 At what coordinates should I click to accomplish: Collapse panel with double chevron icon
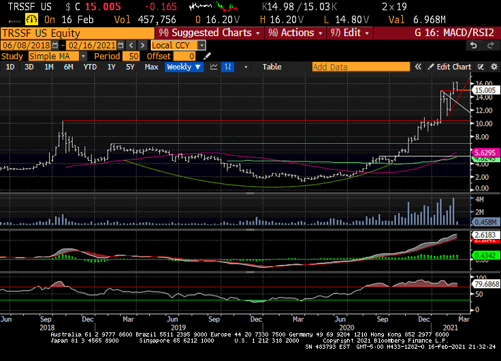(418, 67)
